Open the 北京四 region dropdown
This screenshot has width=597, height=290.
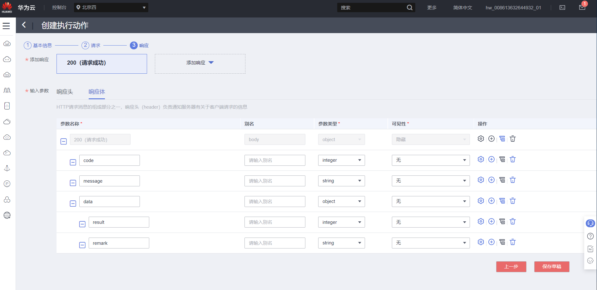(x=111, y=7)
